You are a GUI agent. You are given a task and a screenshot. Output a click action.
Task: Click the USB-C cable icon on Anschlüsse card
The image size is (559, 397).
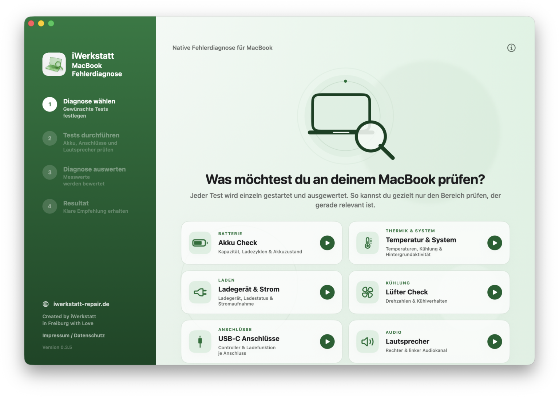[200, 342]
